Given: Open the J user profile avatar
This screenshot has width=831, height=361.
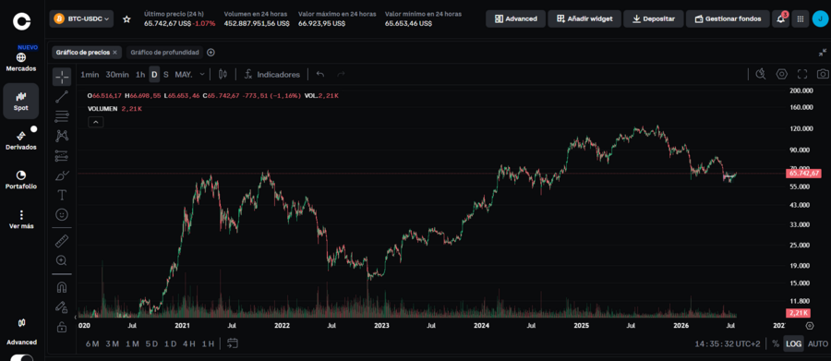Looking at the screenshot, I should (821, 19).
